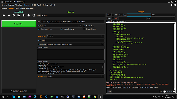Switch to the Data tab in Debugger

(109, 21)
